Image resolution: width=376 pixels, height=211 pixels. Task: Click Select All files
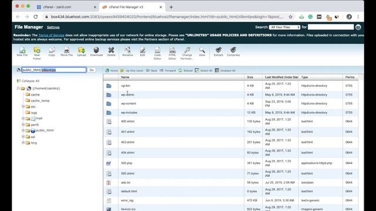[203, 70]
